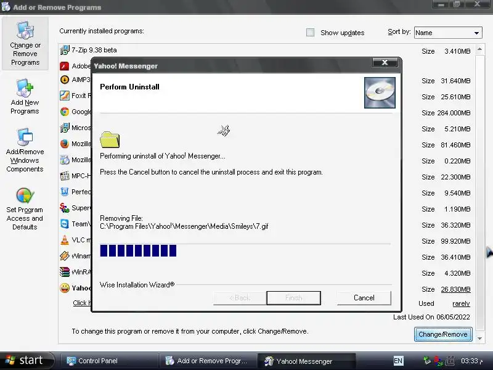Screen dimensions: 493x370
Task: Select the Winamp icon
Action: 65,256
